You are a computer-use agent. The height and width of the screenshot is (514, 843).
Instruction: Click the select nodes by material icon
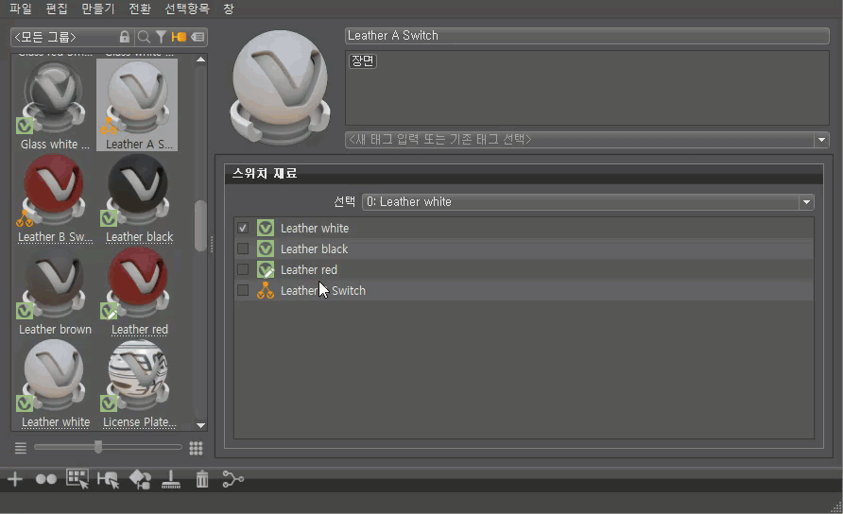[108, 480]
